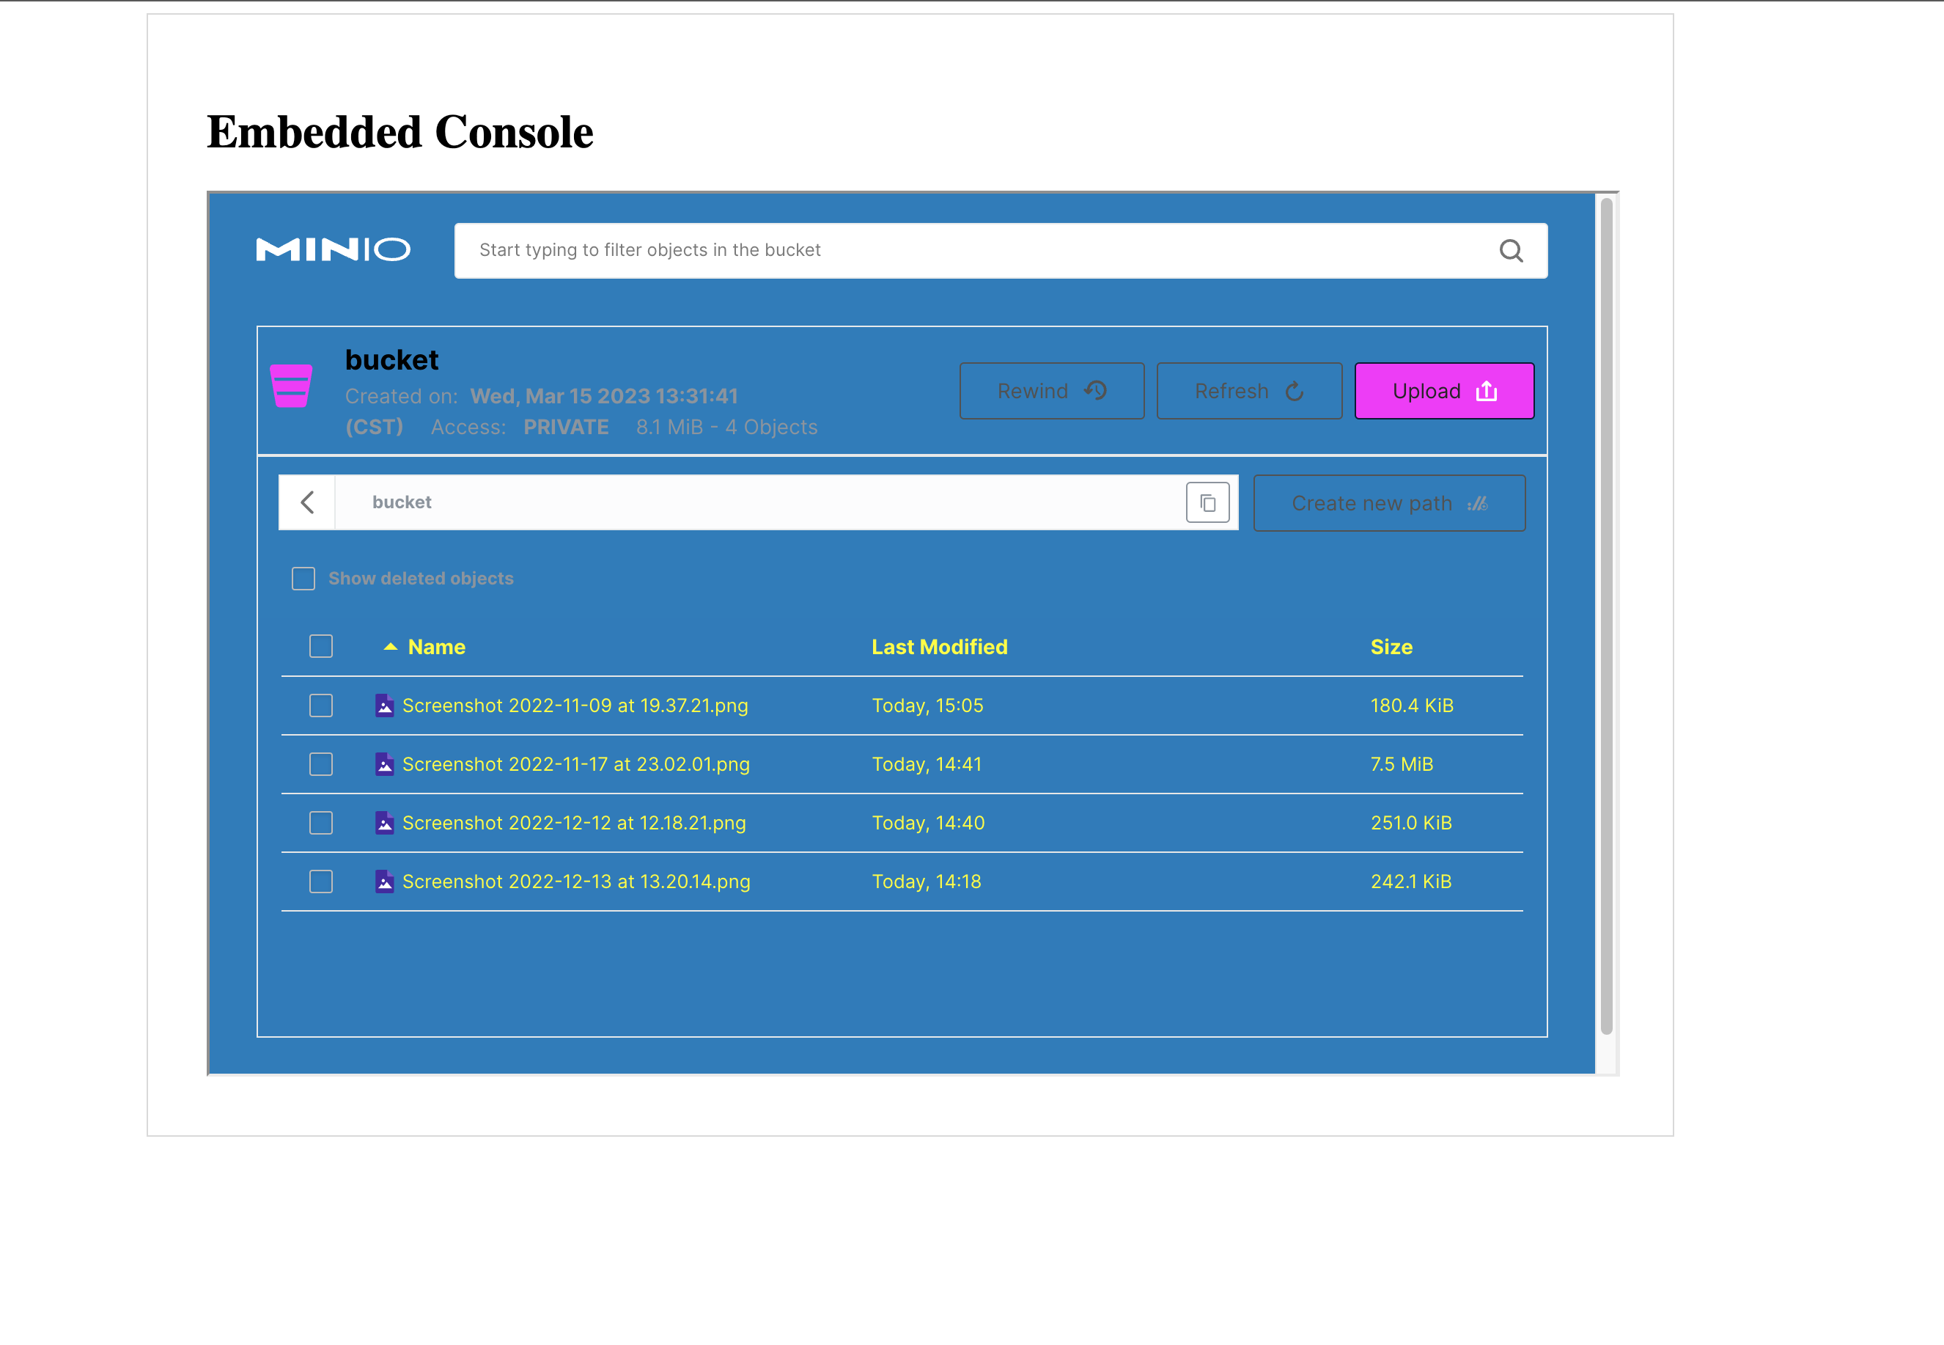The height and width of the screenshot is (1345, 1944).
Task: Click the Today, 14:18 cell
Action: (927, 882)
